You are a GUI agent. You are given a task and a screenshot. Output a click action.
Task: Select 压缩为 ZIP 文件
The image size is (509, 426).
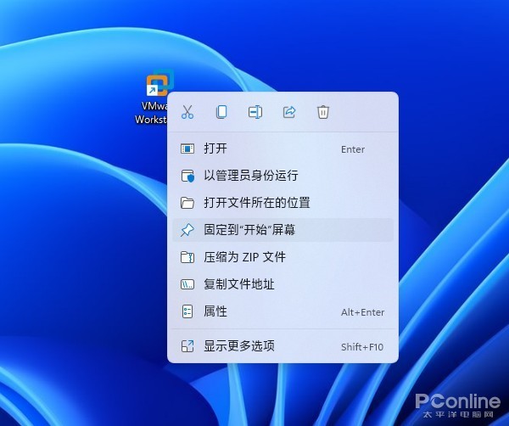(x=282, y=257)
